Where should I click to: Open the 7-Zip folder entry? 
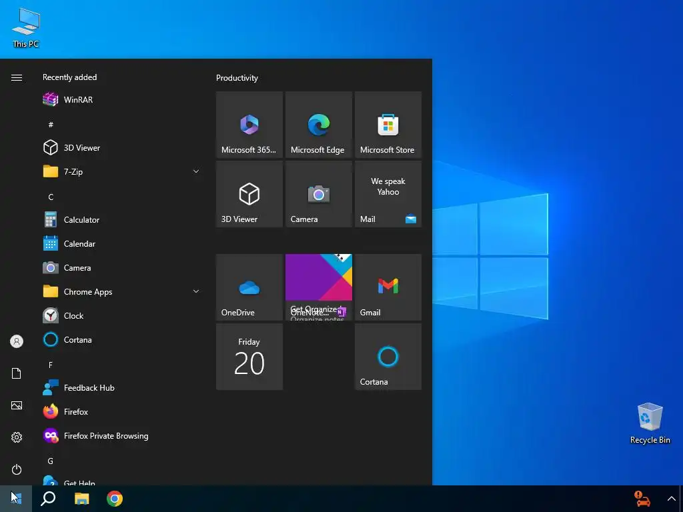coord(121,171)
